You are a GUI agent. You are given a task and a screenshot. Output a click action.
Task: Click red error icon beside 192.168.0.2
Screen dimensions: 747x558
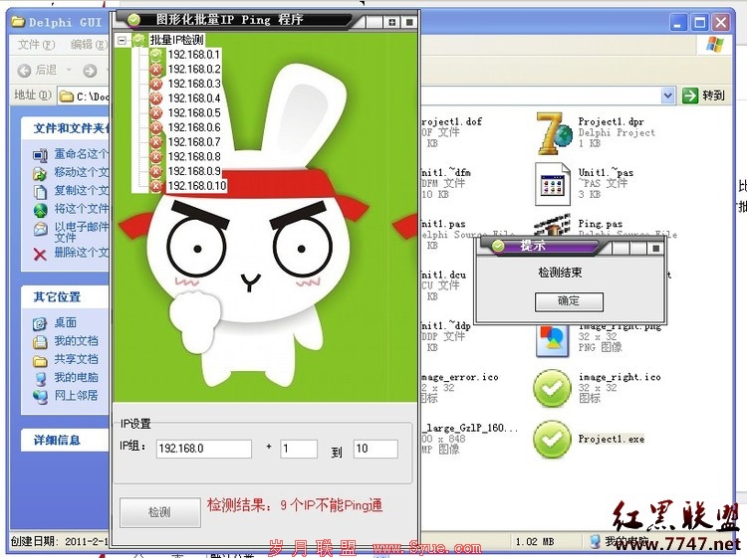155,70
